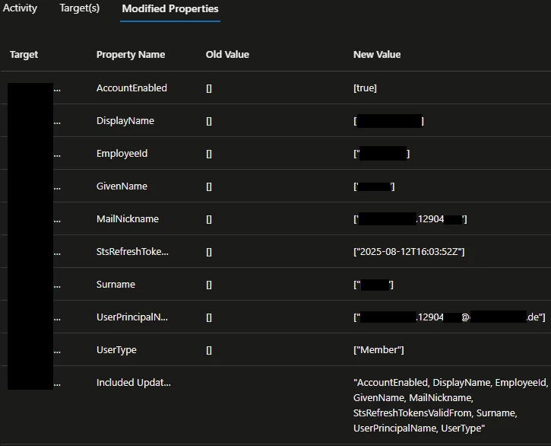Select the EmployeeId property cell

(x=122, y=154)
